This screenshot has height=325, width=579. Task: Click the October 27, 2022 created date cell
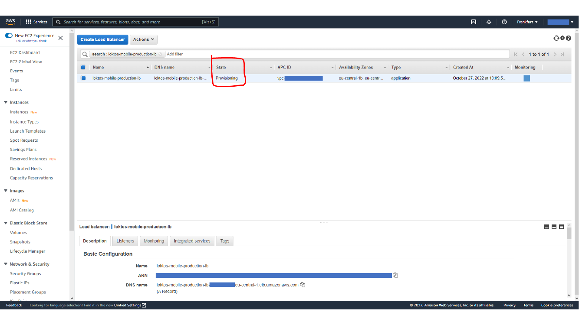tap(480, 78)
